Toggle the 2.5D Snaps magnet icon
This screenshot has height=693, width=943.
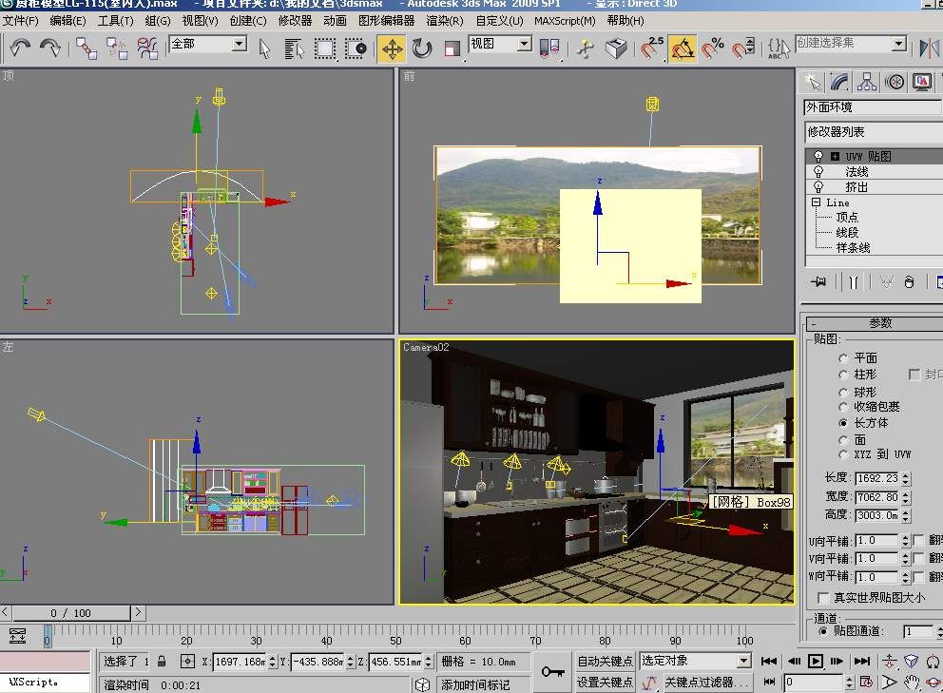click(x=651, y=48)
